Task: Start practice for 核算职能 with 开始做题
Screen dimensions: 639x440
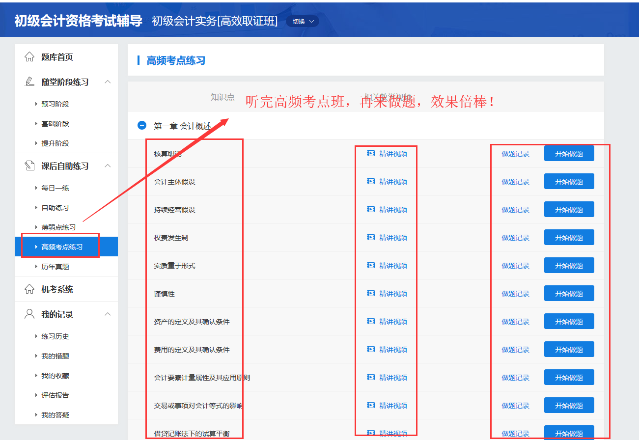Action: (x=569, y=154)
